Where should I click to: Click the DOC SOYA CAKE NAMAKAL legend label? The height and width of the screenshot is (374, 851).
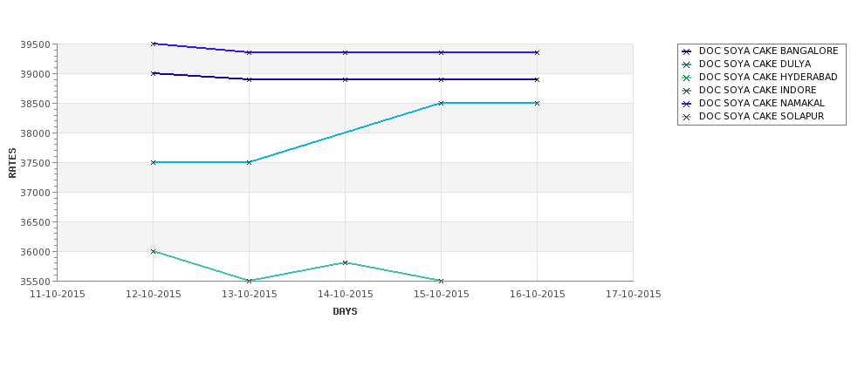point(761,103)
